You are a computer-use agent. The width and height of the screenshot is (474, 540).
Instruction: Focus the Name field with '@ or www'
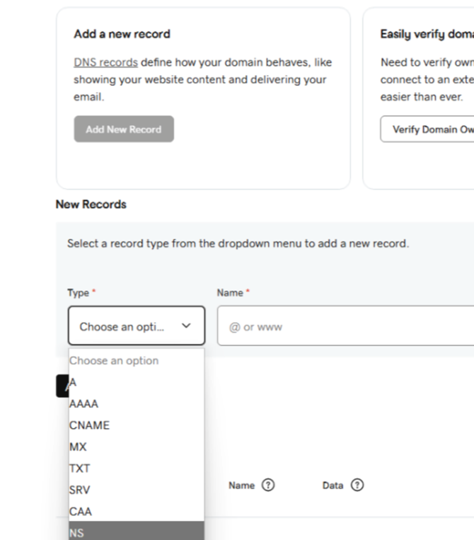[347, 327]
